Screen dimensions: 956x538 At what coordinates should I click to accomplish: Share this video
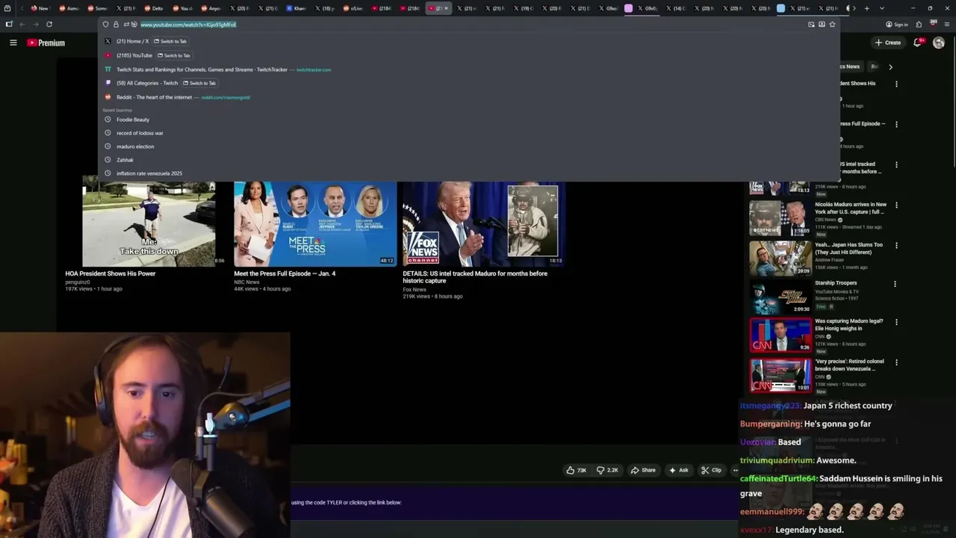point(643,470)
